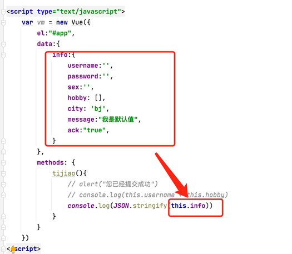292x254 pixels.
Task: Click the 'city' property key
Action: (x=75, y=108)
